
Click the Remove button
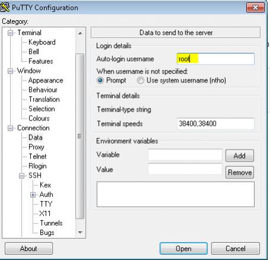coord(240,172)
